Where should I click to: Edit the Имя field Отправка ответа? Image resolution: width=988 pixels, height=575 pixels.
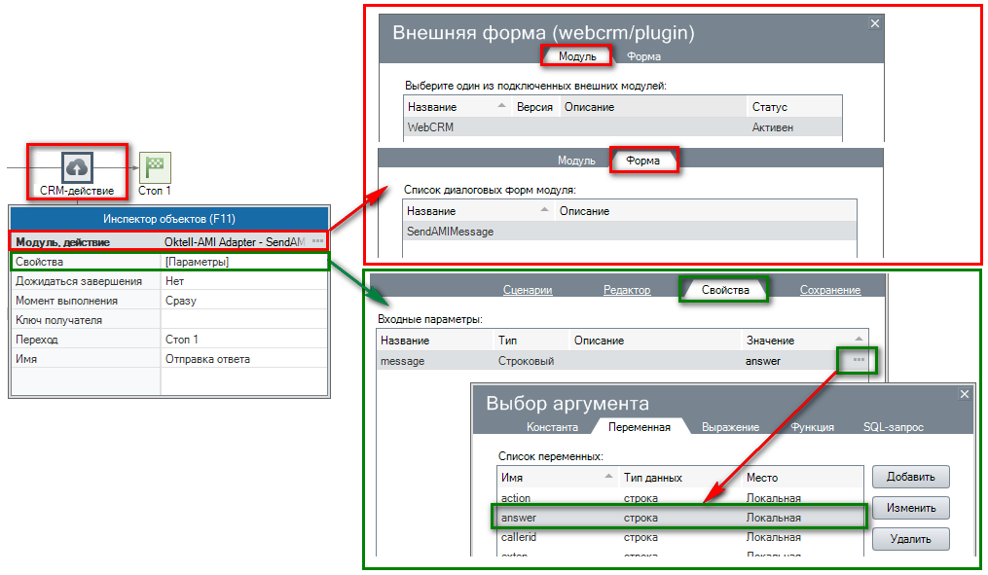(245, 359)
